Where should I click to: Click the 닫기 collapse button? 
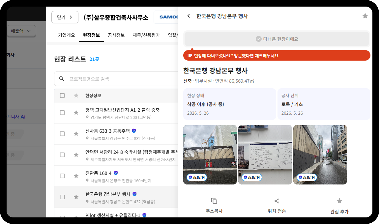(65, 17)
